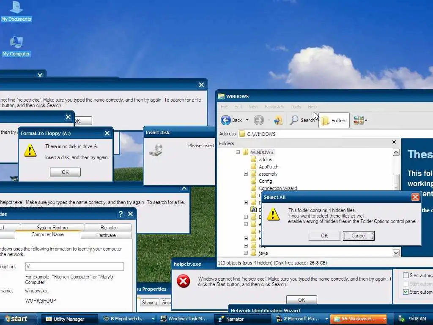Open the 2 Microsoft Ma... taskbar group
The image size is (433, 325).
[x=301, y=319]
